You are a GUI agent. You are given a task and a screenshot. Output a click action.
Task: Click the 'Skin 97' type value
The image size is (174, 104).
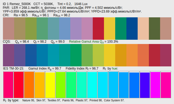click(x=41, y=100)
